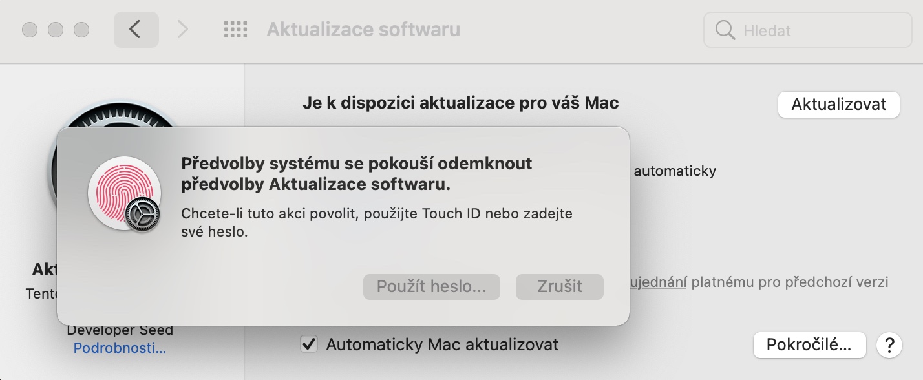Cancel the dialog with Zrušit
This screenshot has width=923, height=380.
559,286
